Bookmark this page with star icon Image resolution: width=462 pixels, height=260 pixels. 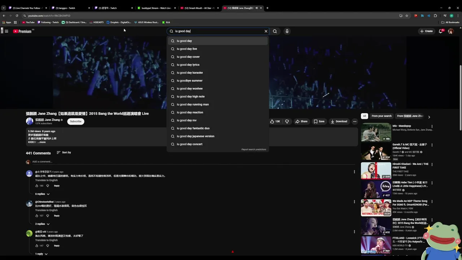[x=407, y=16]
